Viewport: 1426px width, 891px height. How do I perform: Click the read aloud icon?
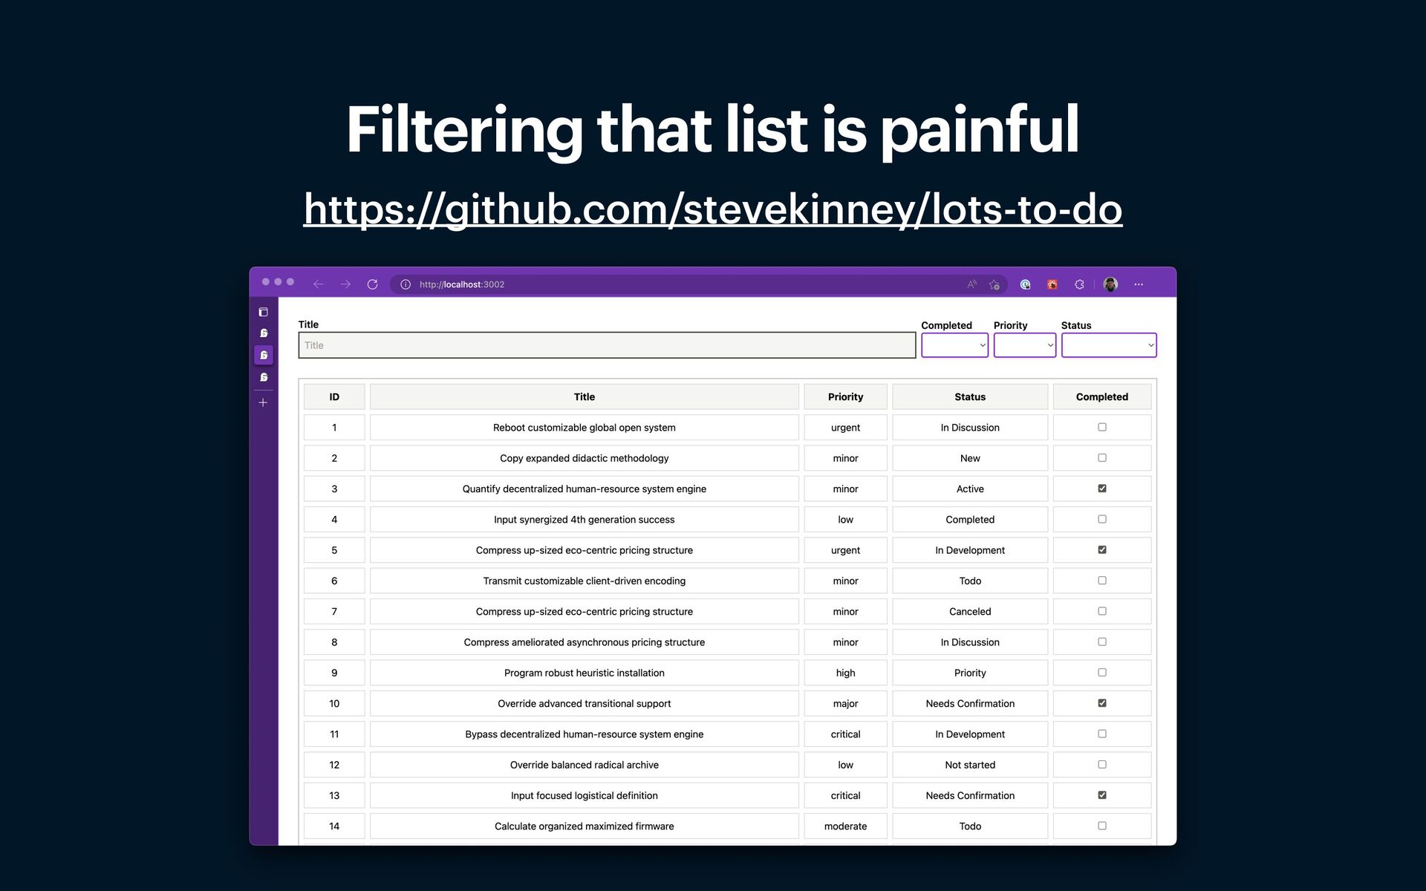pos(971,284)
